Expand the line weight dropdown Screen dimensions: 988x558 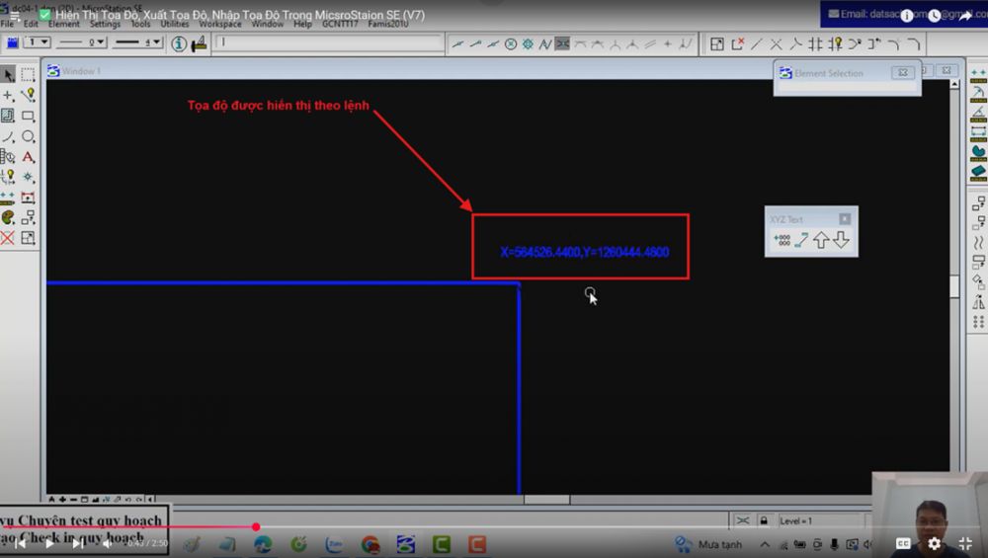click(x=138, y=42)
